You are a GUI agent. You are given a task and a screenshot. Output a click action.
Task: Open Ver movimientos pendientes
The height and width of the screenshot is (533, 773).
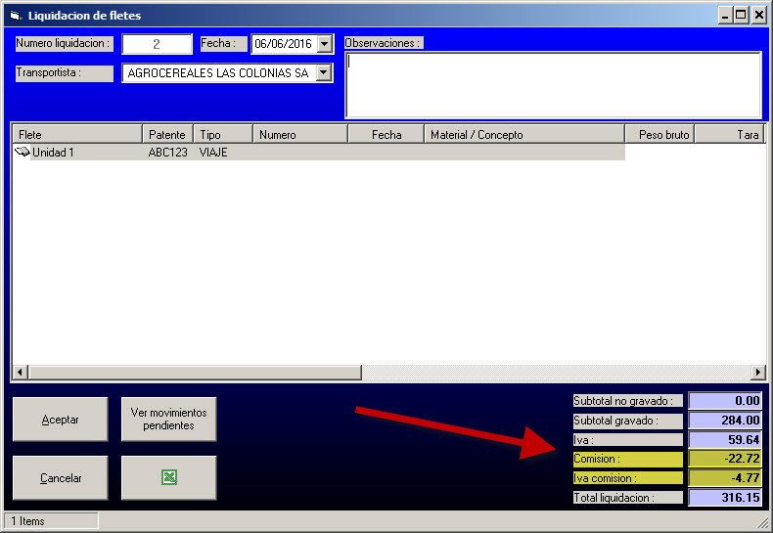click(168, 419)
